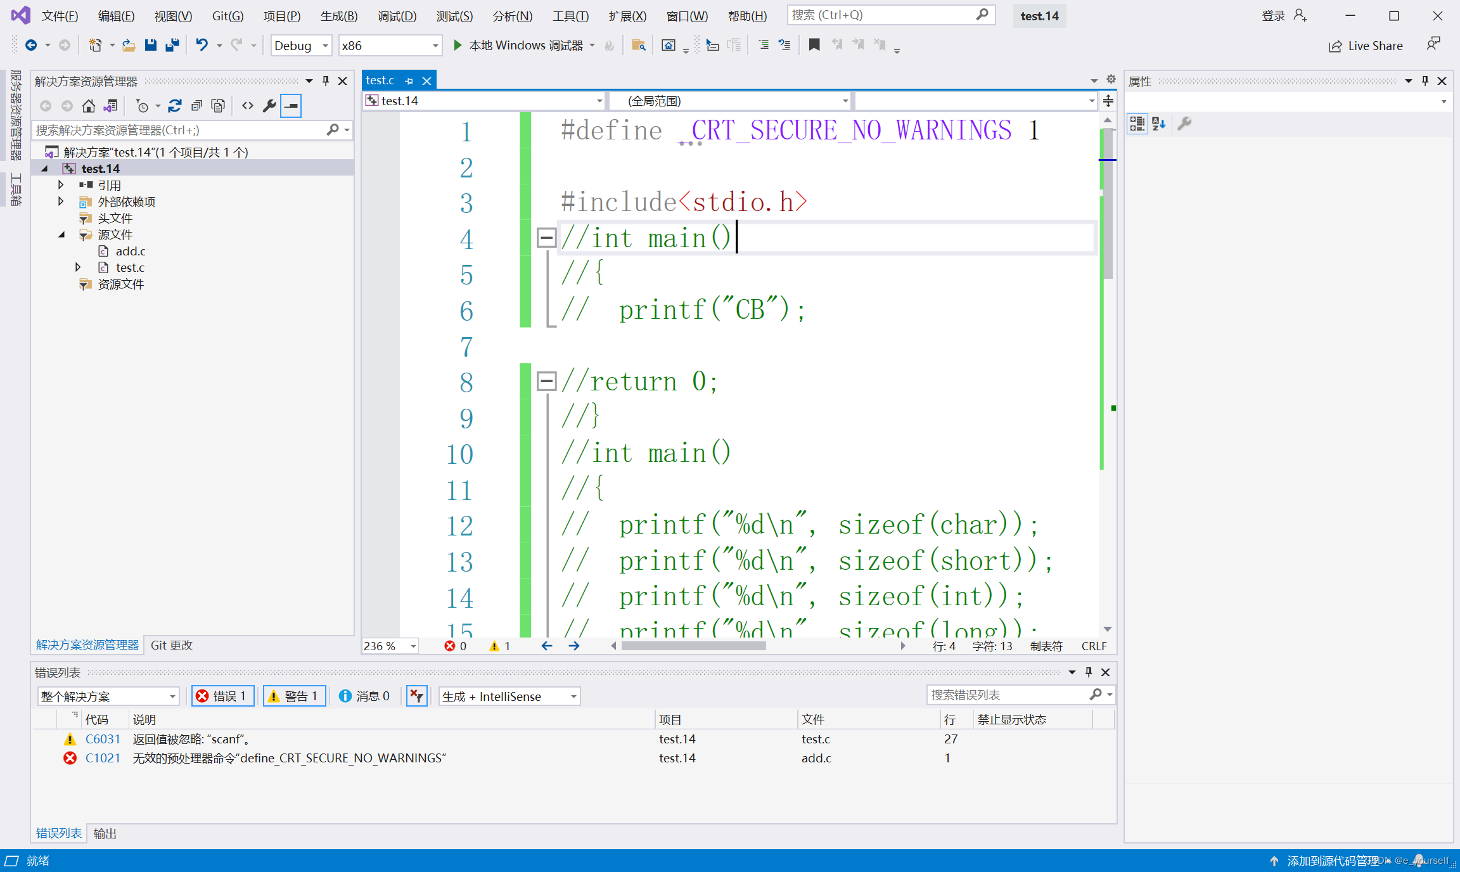Open the Git(G) menu
This screenshot has width=1460, height=872.
227,16
